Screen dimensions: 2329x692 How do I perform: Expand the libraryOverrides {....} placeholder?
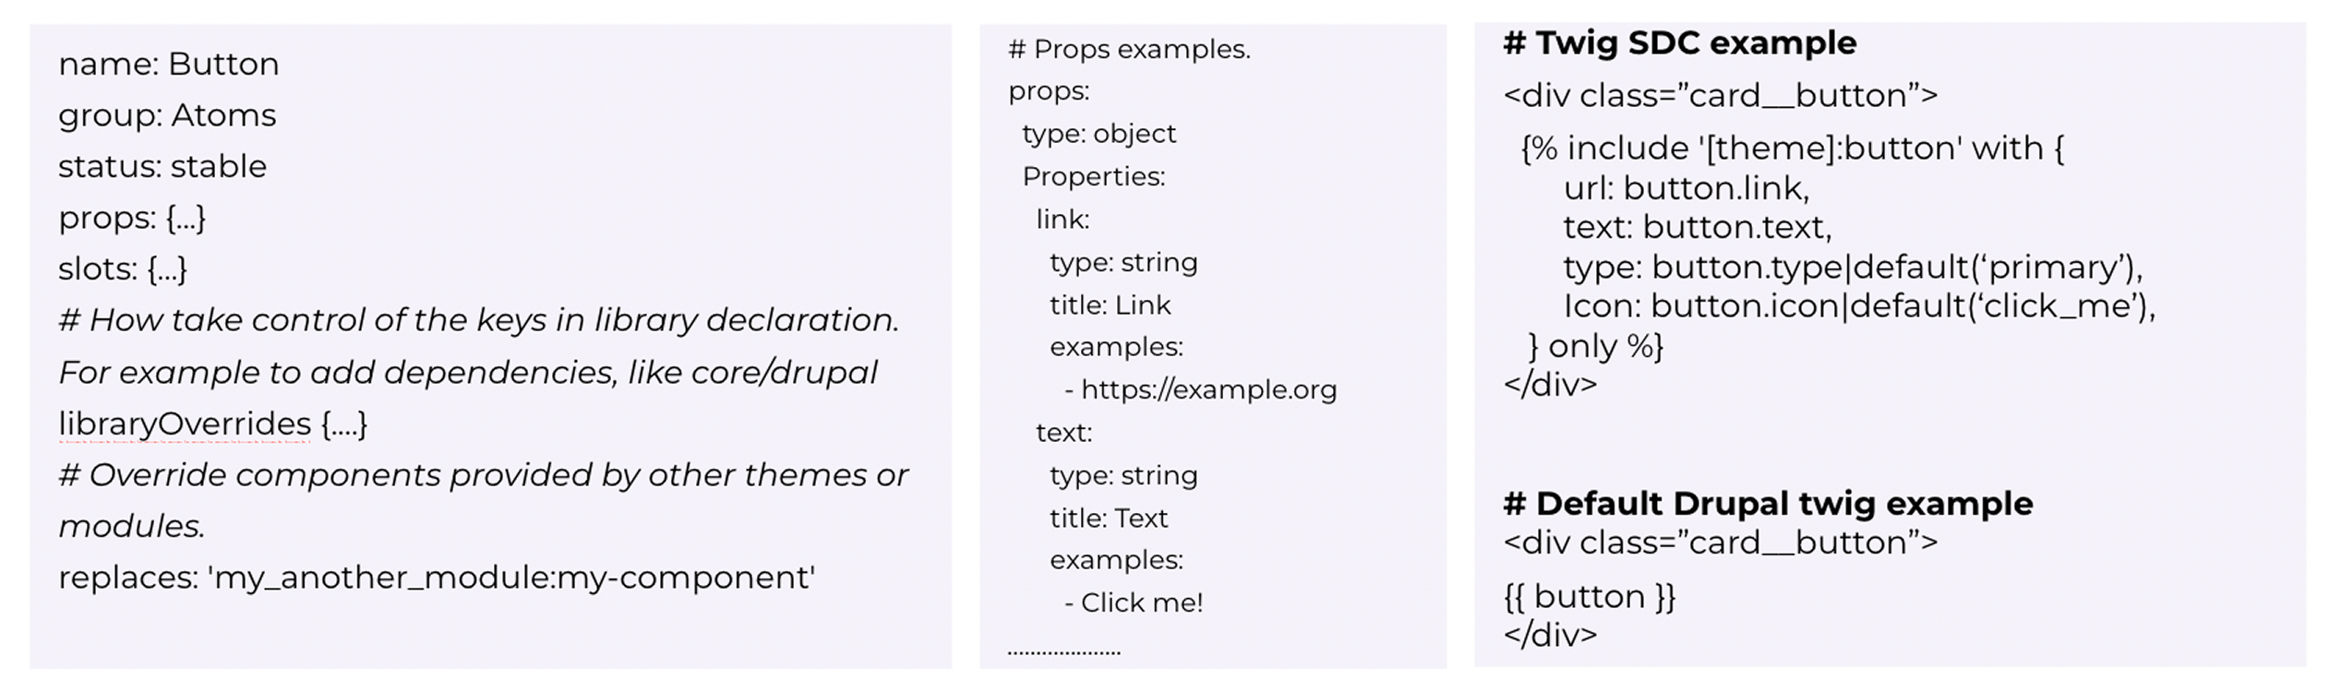tap(344, 424)
